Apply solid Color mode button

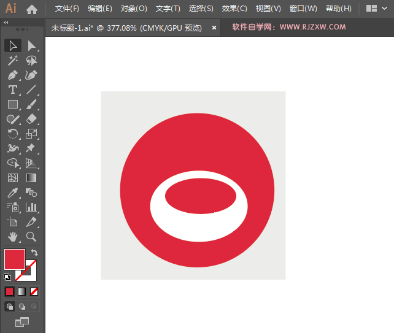pos(10,291)
